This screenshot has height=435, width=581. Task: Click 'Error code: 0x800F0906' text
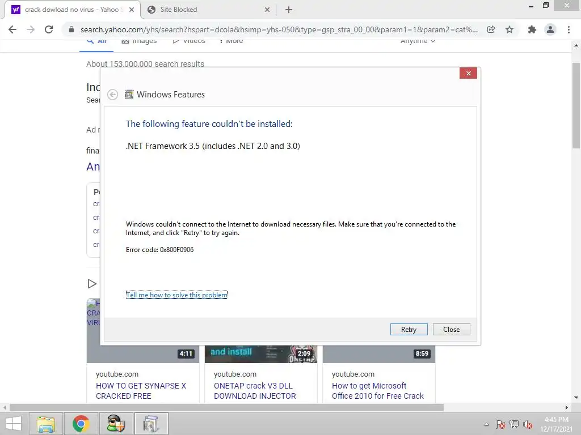pyautogui.click(x=159, y=250)
